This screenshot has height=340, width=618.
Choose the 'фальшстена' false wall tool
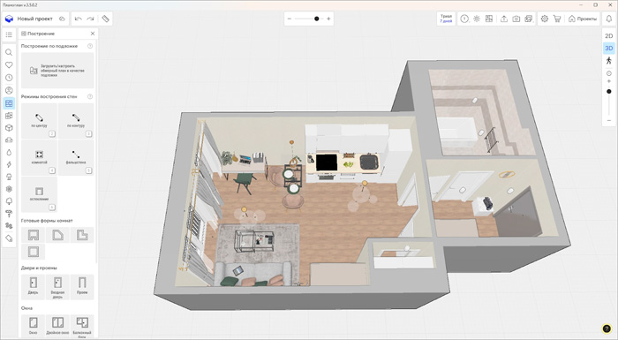[76, 157]
